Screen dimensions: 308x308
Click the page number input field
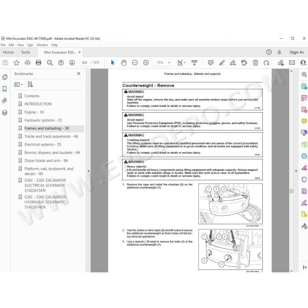[84, 62]
